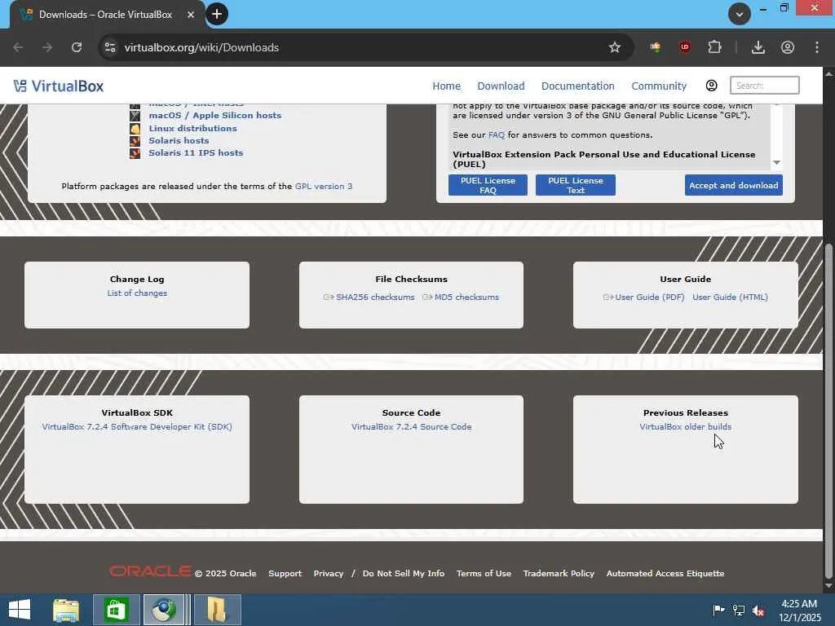The height and width of the screenshot is (626, 835).
Task: Close the Downloads – Oracle VirtualBox tab
Action: point(191,15)
